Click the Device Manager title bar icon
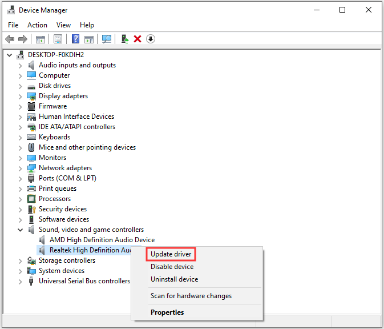Screen dimensions: 384x329 pyautogui.click(x=11, y=10)
